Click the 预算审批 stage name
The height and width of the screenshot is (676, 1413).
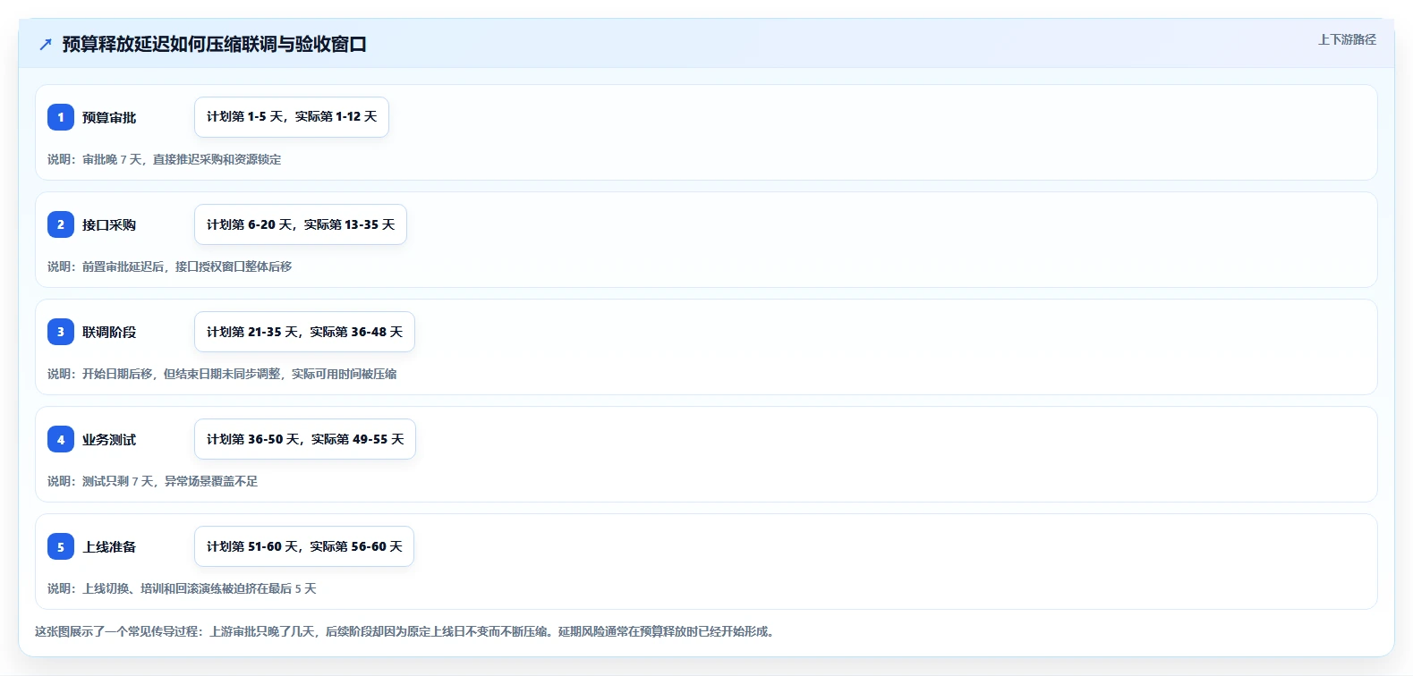[x=109, y=117]
